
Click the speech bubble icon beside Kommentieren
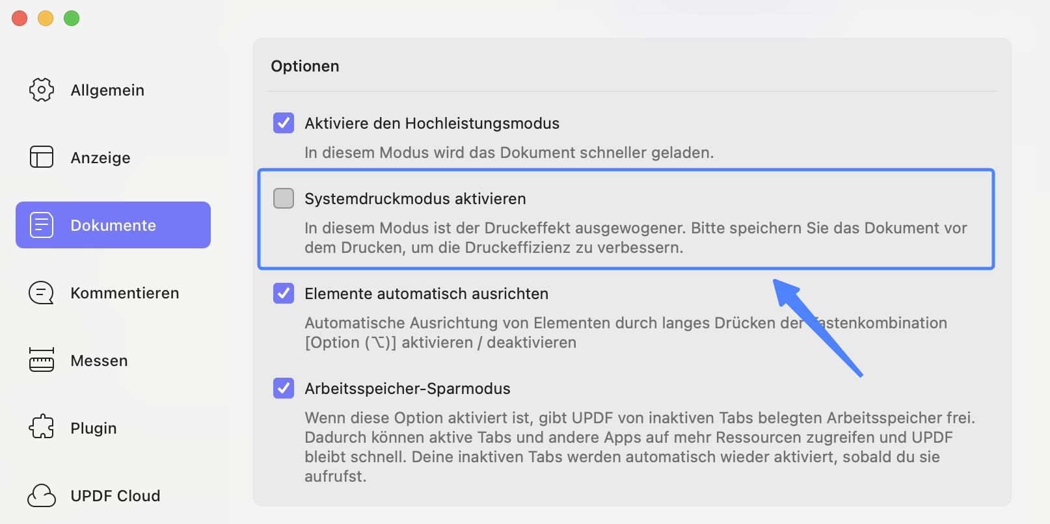pyautogui.click(x=42, y=293)
